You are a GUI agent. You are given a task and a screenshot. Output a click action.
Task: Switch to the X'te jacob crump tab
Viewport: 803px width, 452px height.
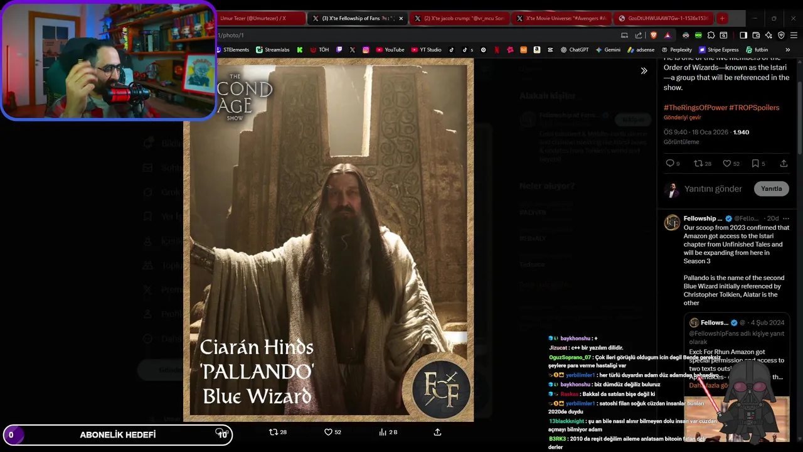(459, 18)
